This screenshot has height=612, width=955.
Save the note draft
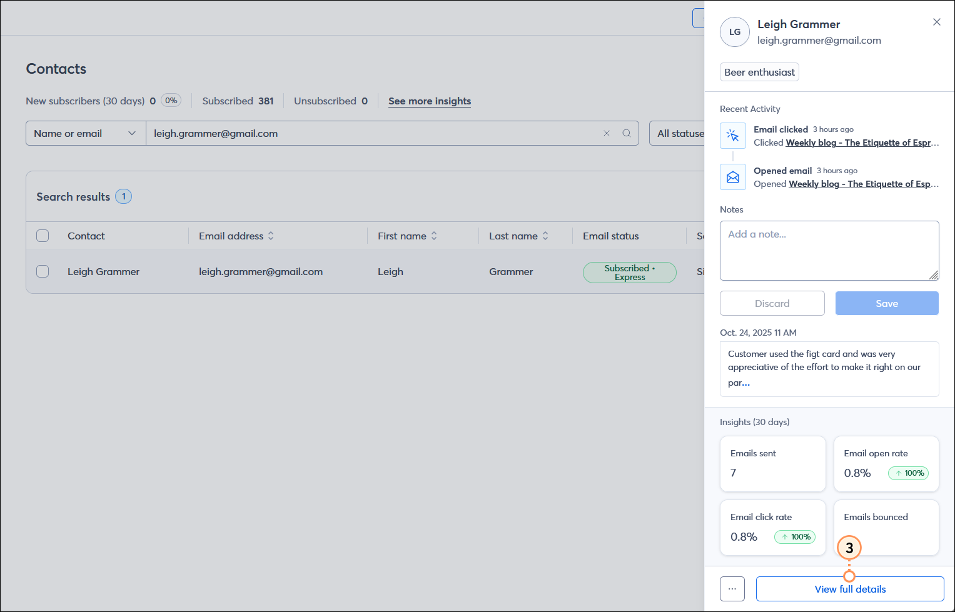pos(886,303)
